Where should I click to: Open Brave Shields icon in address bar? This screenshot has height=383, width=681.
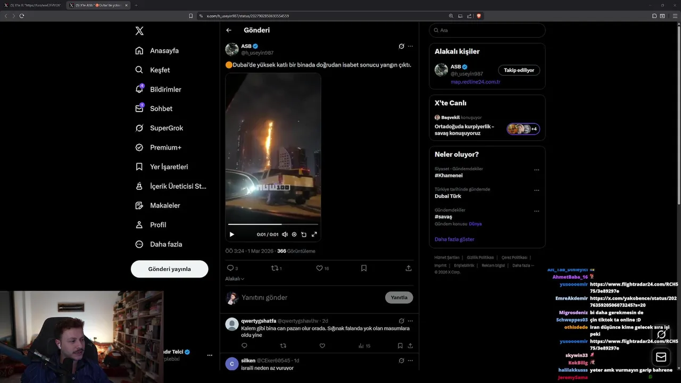click(x=479, y=16)
